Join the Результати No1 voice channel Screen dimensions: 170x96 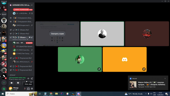pyautogui.click(x=21, y=58)
